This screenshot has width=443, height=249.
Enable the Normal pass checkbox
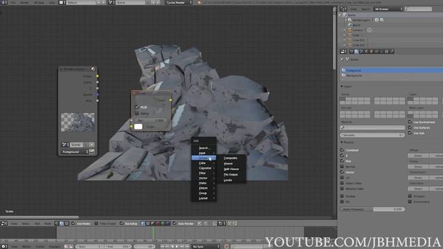(342, 167)
